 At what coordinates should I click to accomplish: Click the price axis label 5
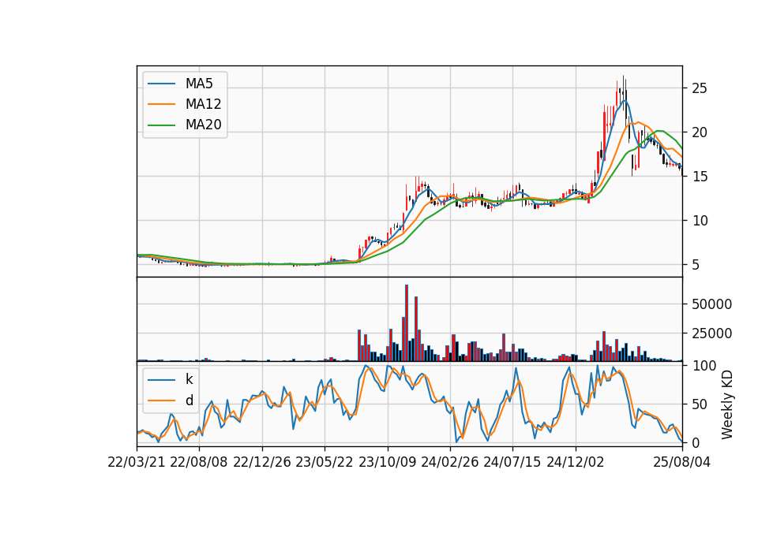point(696,265)
